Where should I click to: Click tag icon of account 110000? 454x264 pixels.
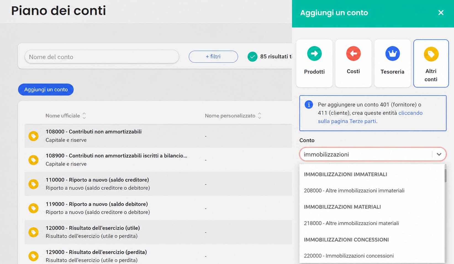[x=33, y=184]
